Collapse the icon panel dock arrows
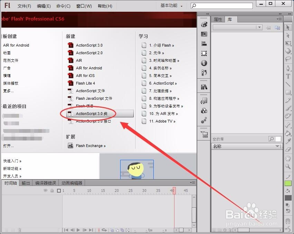 tap(207, 14)
